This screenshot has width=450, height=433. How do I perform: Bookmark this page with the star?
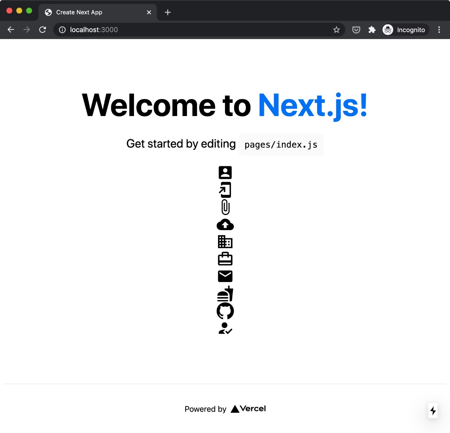point(336,30)
